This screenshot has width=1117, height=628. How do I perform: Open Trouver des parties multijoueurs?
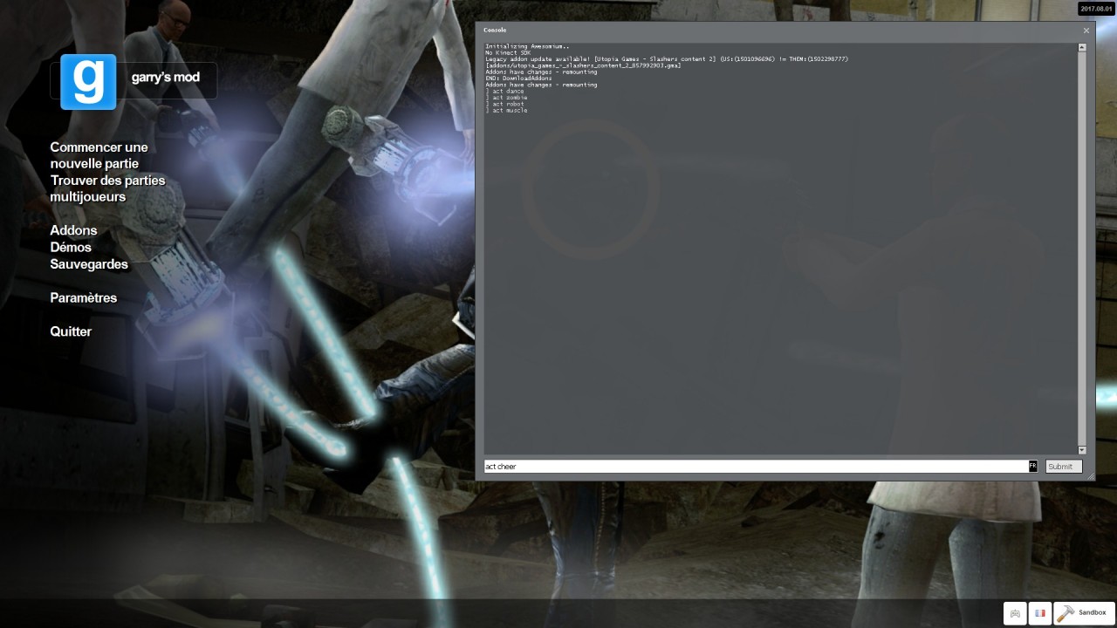point(107,188)
